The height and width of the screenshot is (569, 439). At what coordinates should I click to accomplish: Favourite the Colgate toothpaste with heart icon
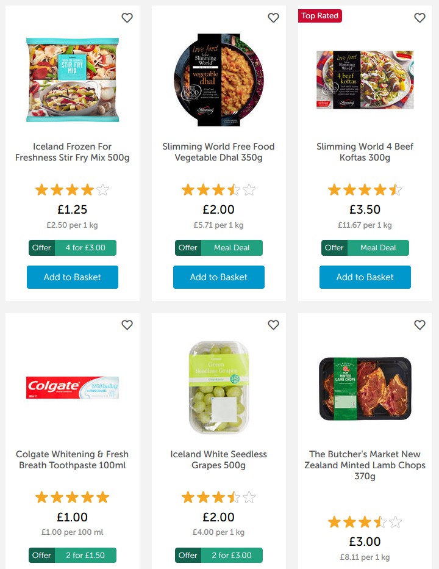click(127, 325)
